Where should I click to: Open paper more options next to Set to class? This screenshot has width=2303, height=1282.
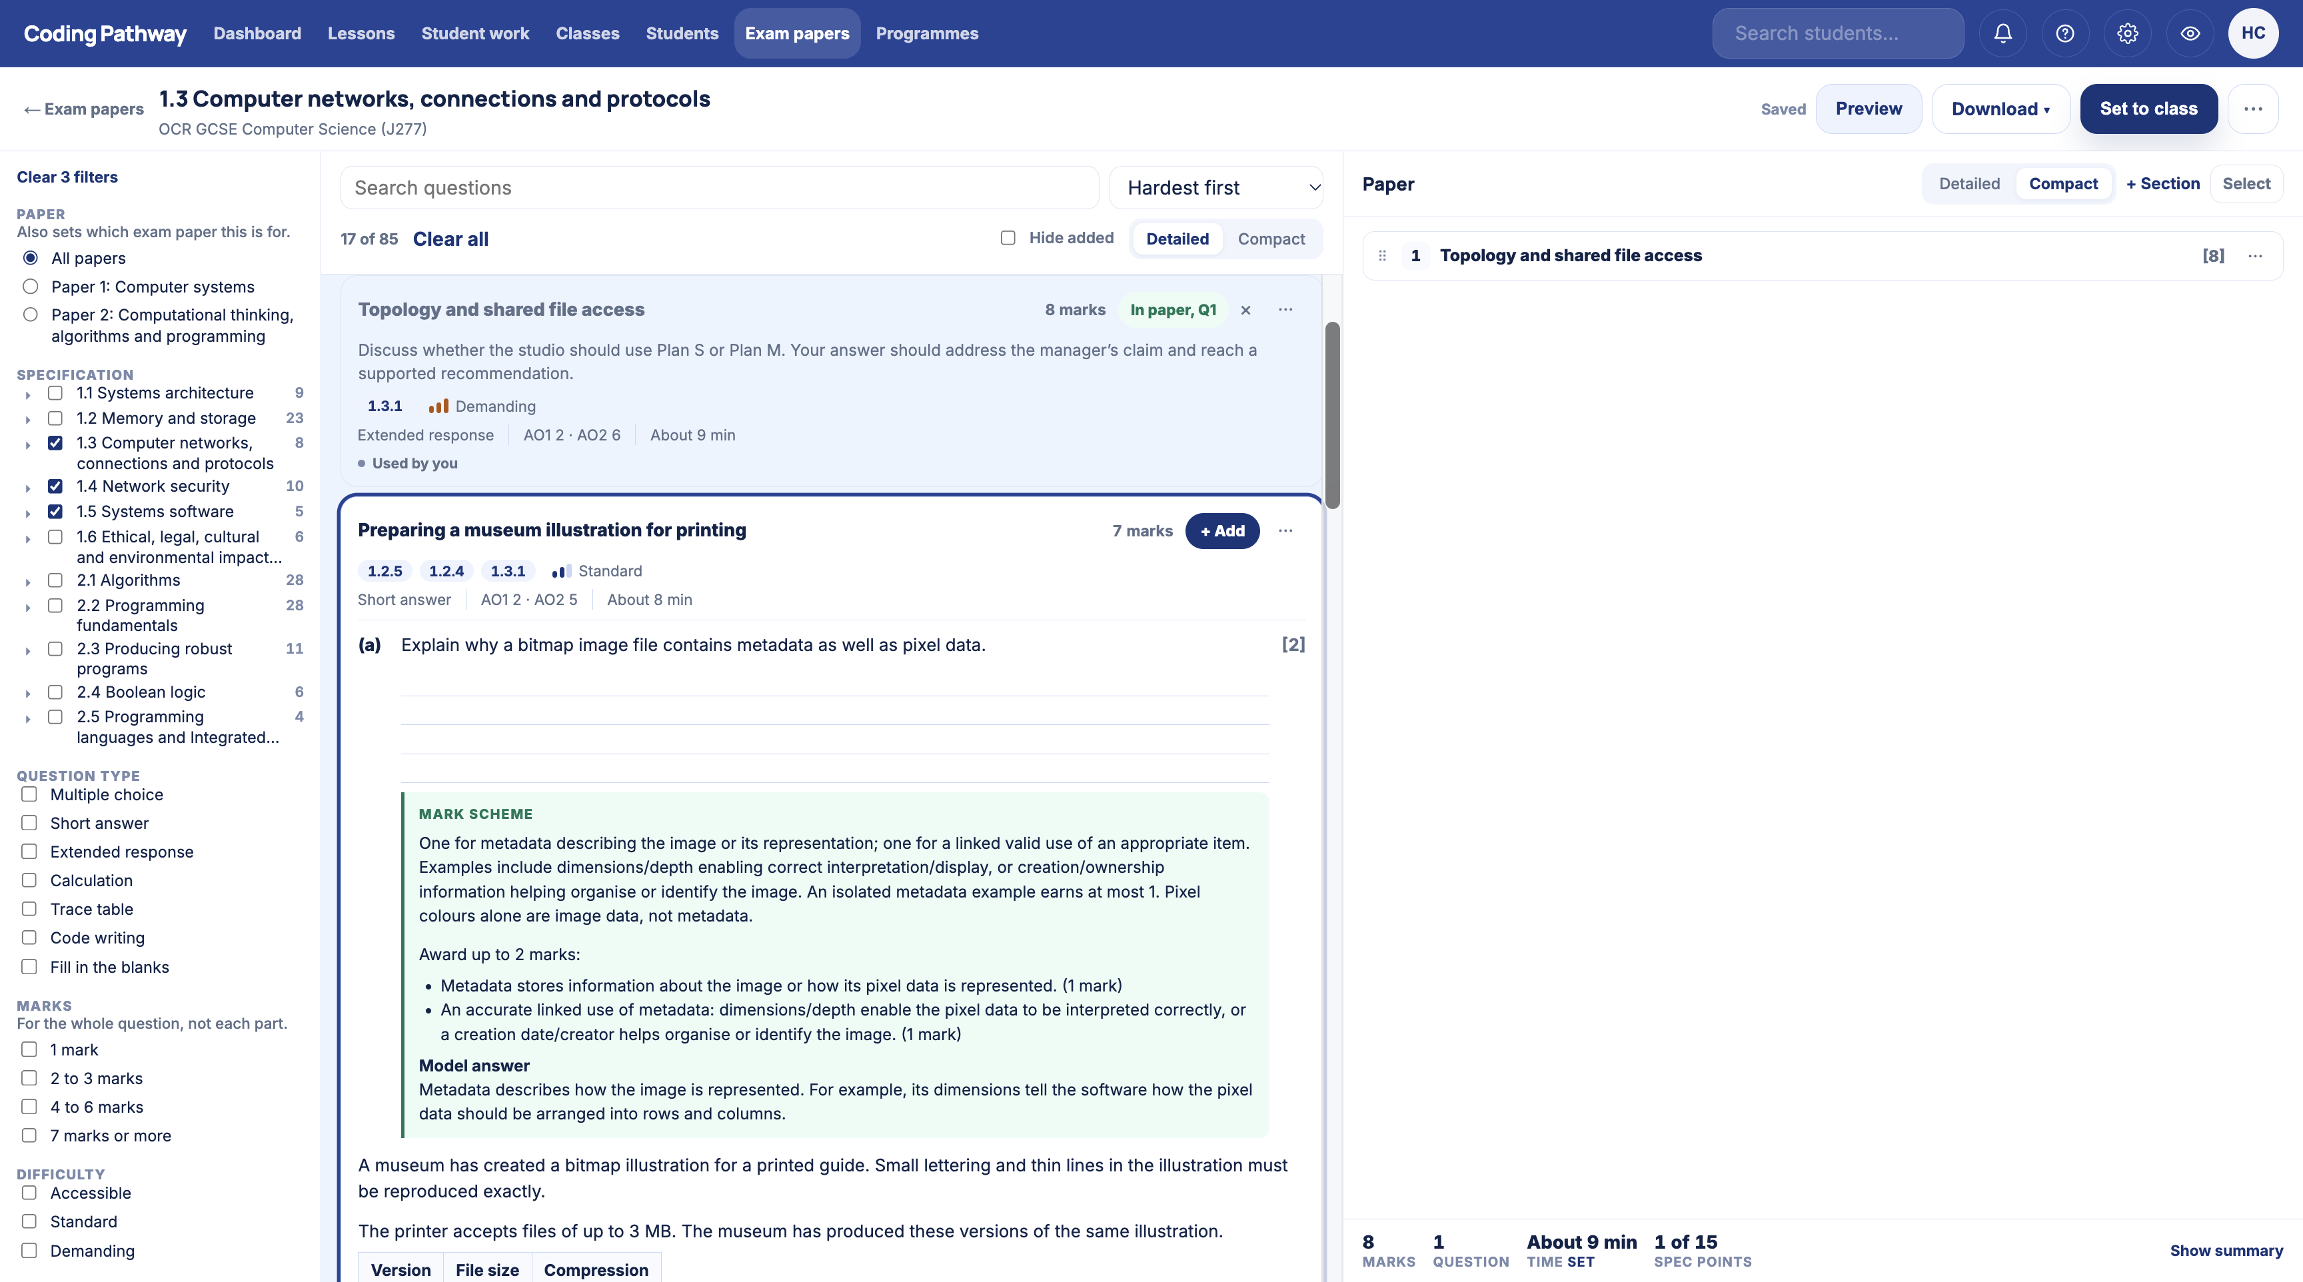pyautogui.click(x=2253, y=109)
